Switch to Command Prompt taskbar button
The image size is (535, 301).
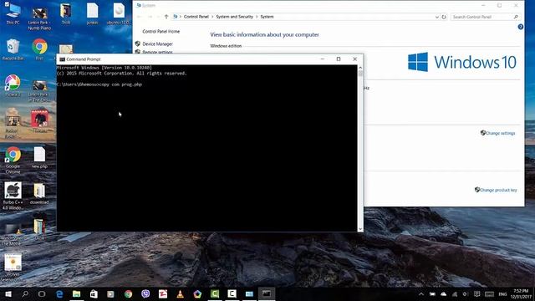point(267,293)
